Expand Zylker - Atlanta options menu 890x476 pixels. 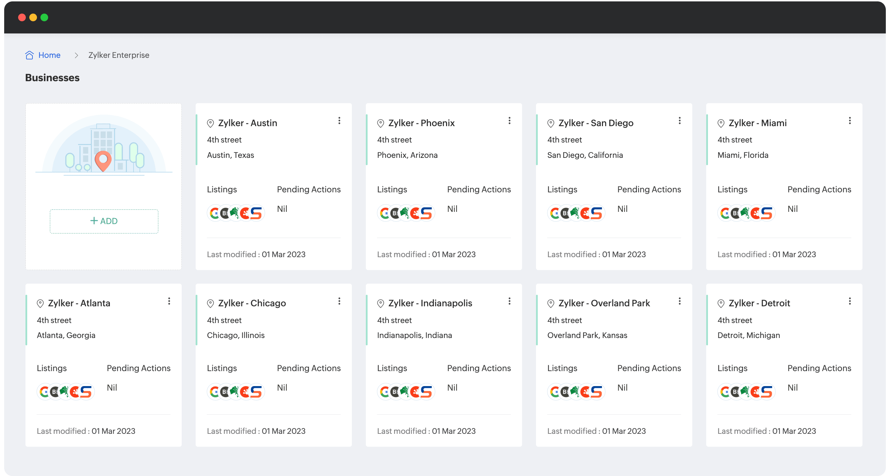coord(169,301)
